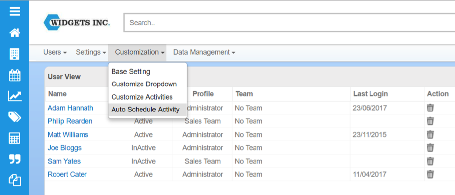Collapse the Customization dropdown menu
The width and height of the screenshot is (455, 195).
coord(137,53)
